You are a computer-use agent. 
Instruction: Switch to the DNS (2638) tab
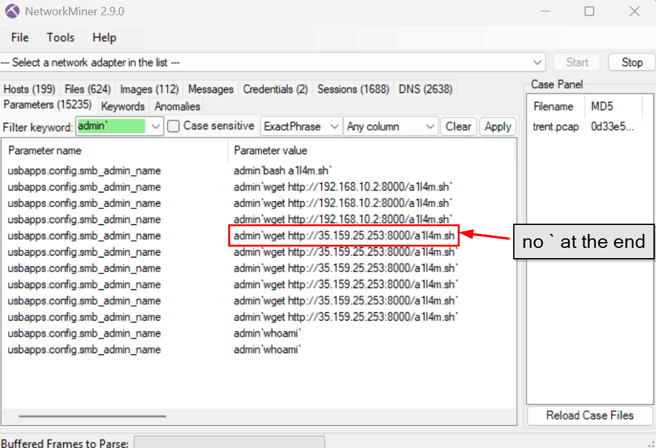425,89
